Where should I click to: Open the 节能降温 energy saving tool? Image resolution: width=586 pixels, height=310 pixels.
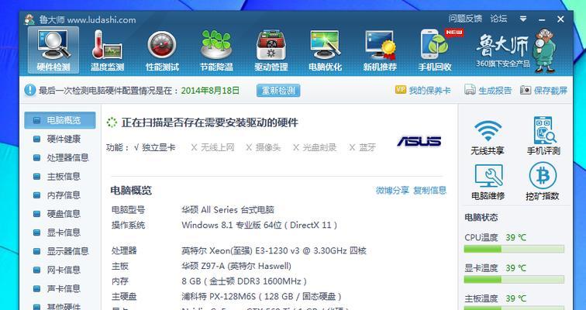click(x=216, y=50)
